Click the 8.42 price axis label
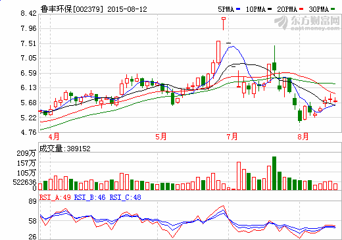The height and width of the screenshot is (240, 342). [28, 13]
